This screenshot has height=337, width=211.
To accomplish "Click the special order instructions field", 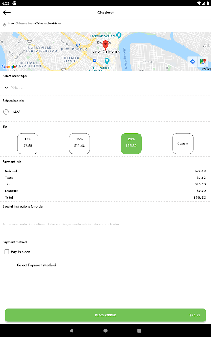I will pyautogui.click(x=105, y=224).
